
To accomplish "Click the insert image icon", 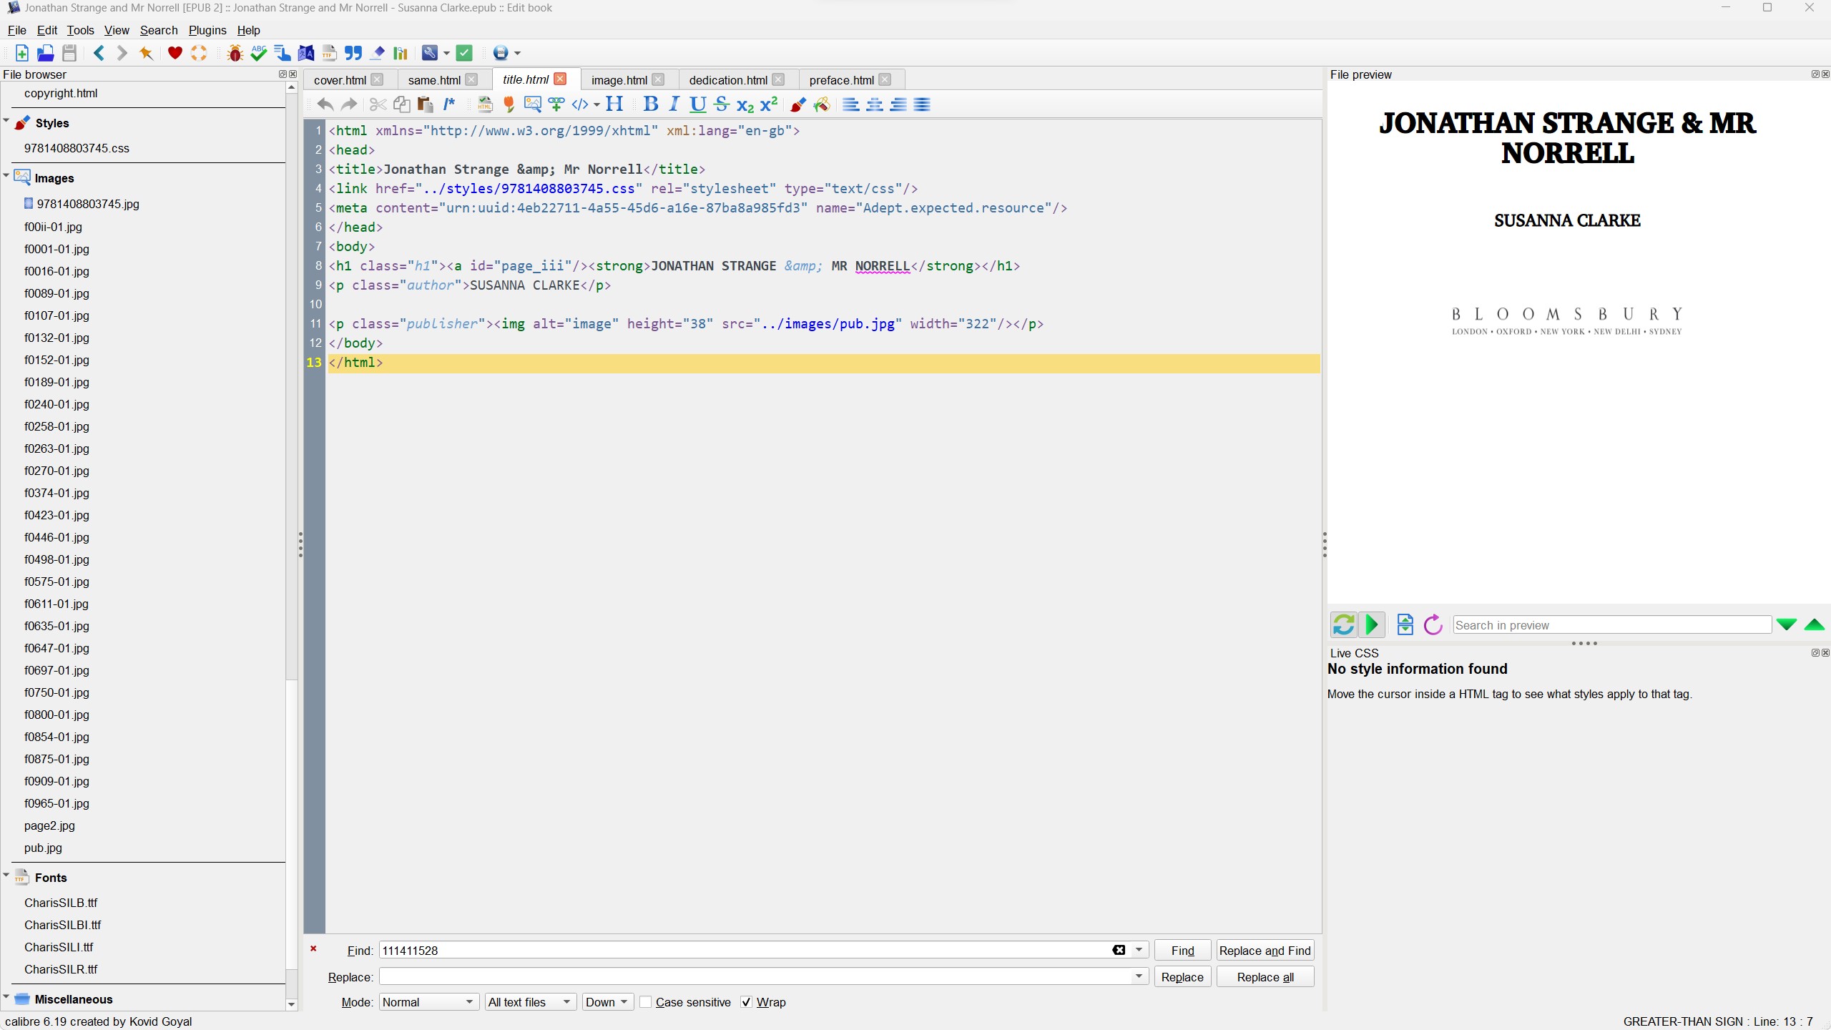I will 532,104.
